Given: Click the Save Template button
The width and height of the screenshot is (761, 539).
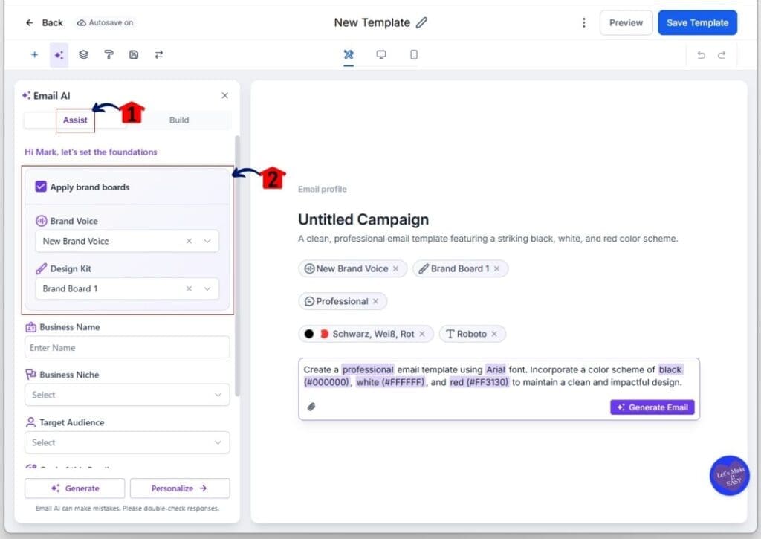Looking at the screenshot, I should (696, 22).
